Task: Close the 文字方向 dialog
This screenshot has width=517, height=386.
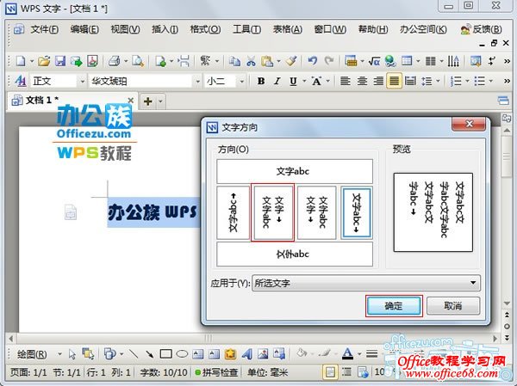Action: (x=469, y=124)
